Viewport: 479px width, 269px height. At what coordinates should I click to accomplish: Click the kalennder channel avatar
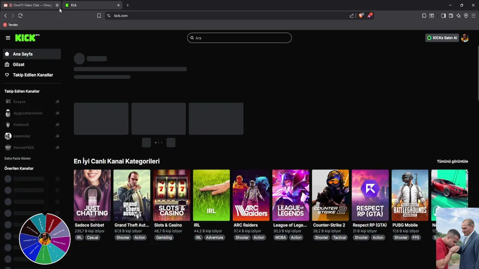[x=8, y=136]
